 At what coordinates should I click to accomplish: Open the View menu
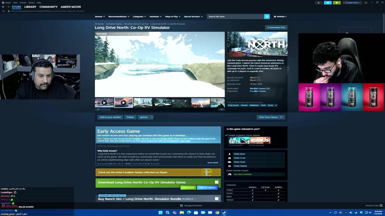[x=15, y=2]
